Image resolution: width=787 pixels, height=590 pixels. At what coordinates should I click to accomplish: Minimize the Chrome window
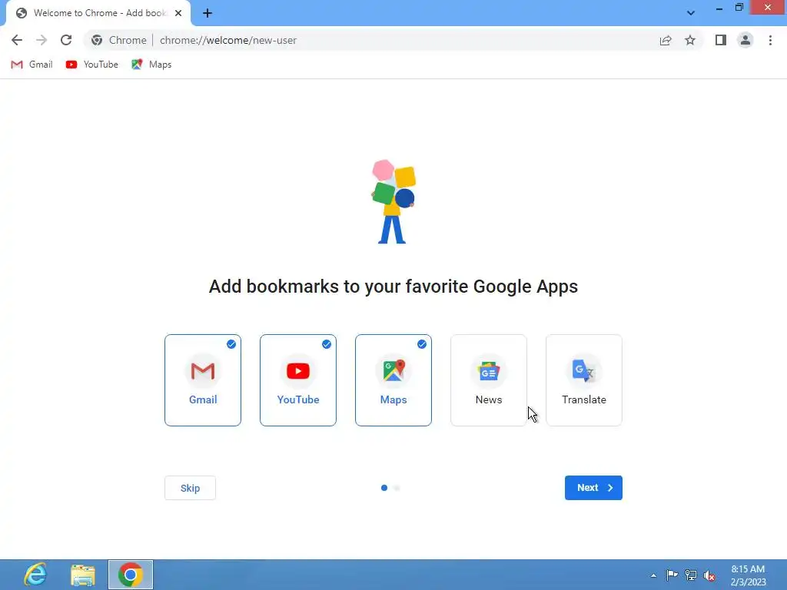(719, 8)
